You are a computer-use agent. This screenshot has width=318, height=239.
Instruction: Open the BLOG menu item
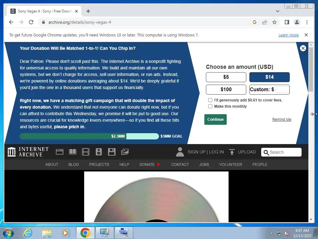pyautogui.click(x=73, y=164)
